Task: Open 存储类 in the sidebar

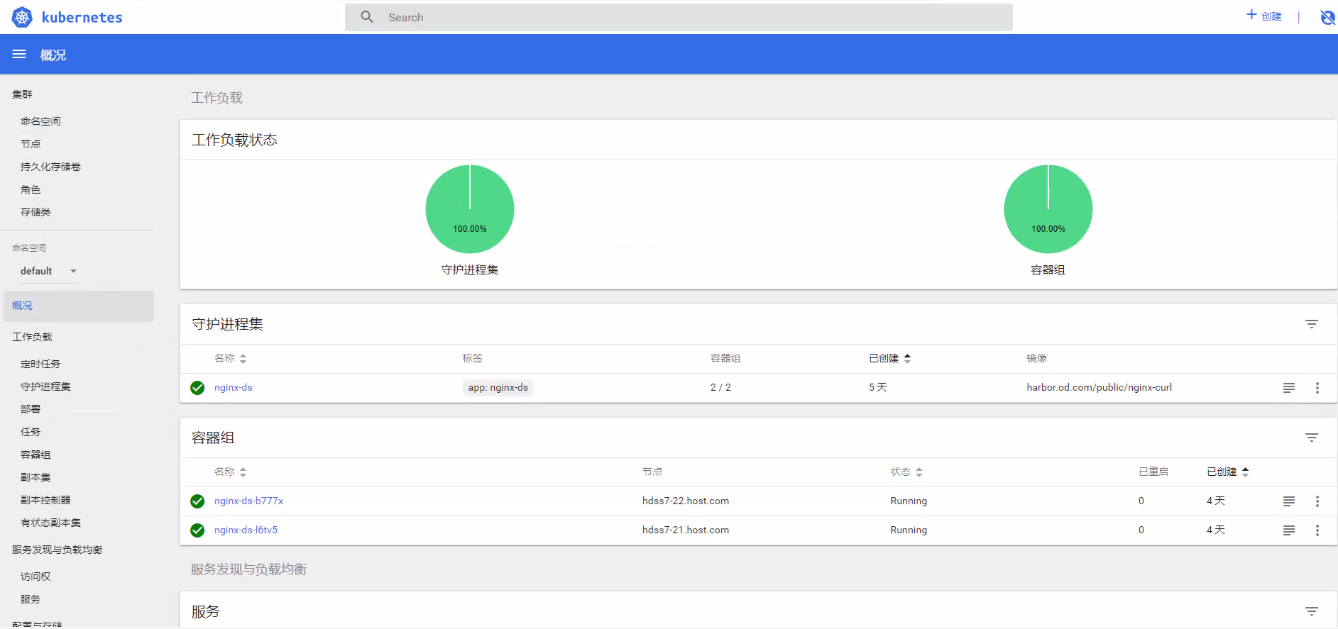Action: tap(35, 212)
